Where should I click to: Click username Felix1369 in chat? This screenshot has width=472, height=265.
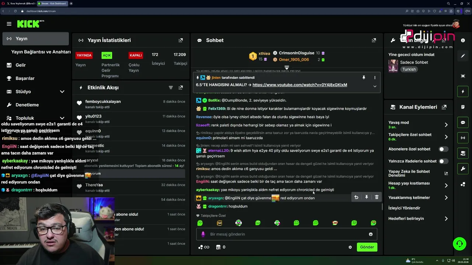pos(216,109)
